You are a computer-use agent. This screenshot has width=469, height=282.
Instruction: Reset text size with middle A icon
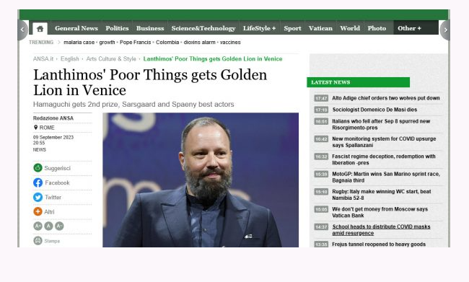48,226
